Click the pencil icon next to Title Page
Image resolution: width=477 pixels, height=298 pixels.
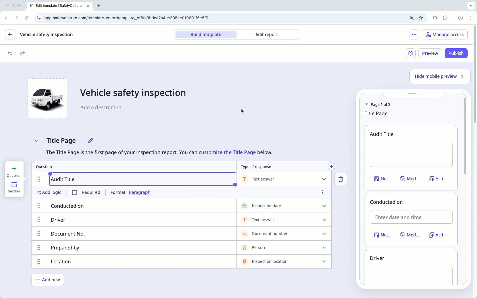tap(90, 141)
